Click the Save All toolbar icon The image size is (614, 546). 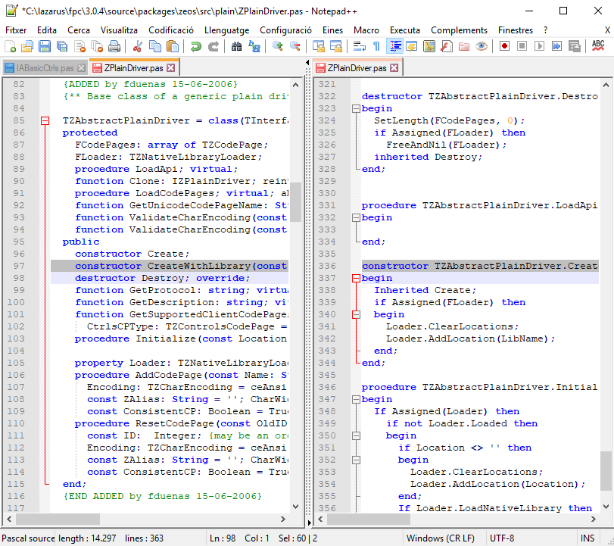(62, 46)
